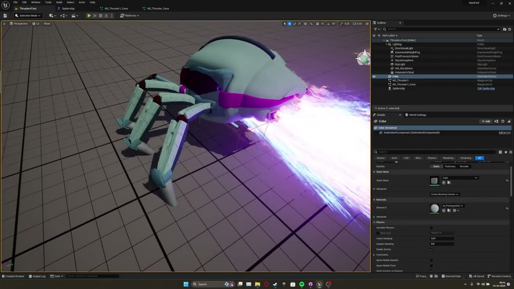
Task: Start Play-in-Editor simulation
Action: point(89,16)
